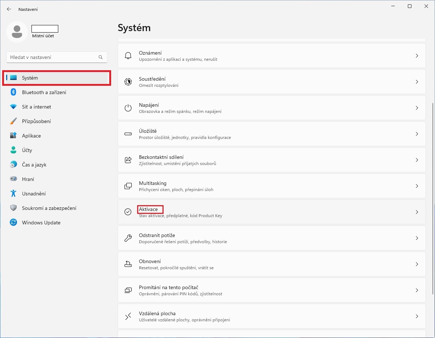Click the Promítání na tento počítač icon
Image resolution: width=435 pixels, height=338 pixels.
[x=128, y=290]
